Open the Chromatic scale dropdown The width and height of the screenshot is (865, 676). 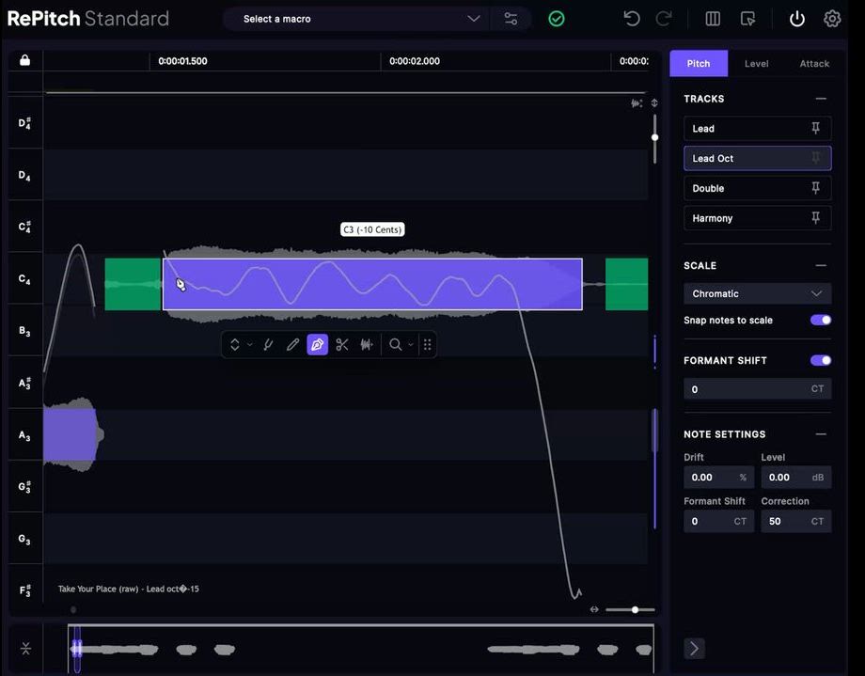(757, 293)
